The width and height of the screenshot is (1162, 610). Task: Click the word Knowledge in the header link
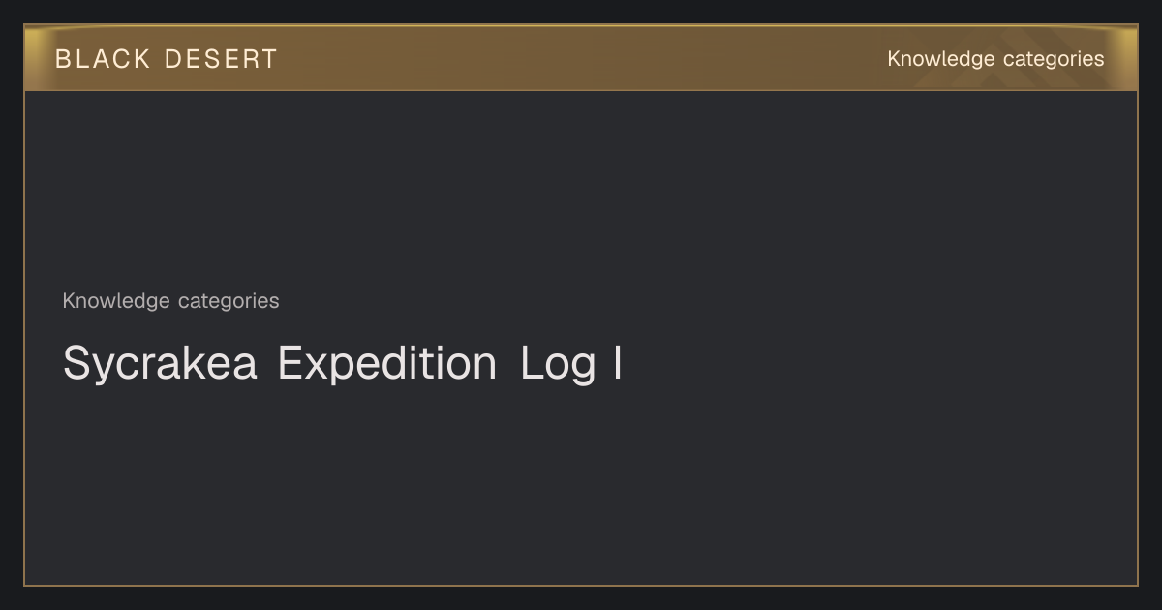[941, 59]
